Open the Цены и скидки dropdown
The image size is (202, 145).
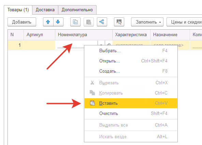[184, 22]
